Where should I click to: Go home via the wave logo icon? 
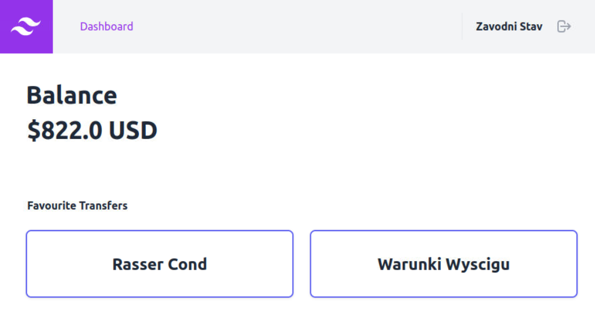pos(26,27)
